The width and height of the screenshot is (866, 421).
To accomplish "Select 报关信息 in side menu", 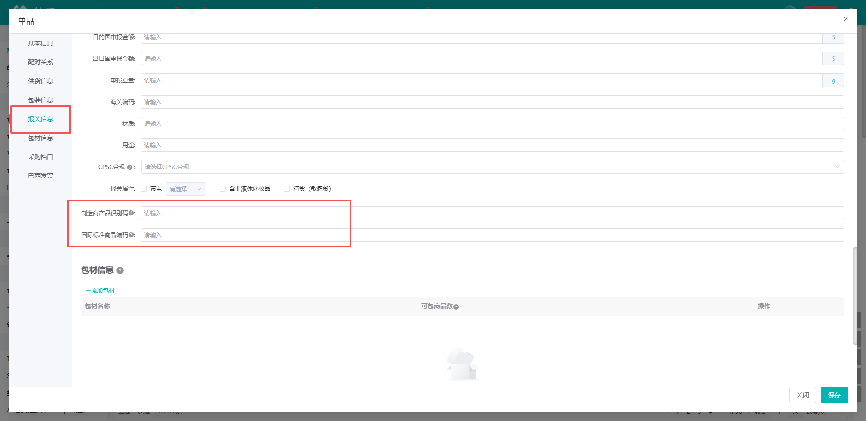I will pyautogui.click(x=41, y=119).
